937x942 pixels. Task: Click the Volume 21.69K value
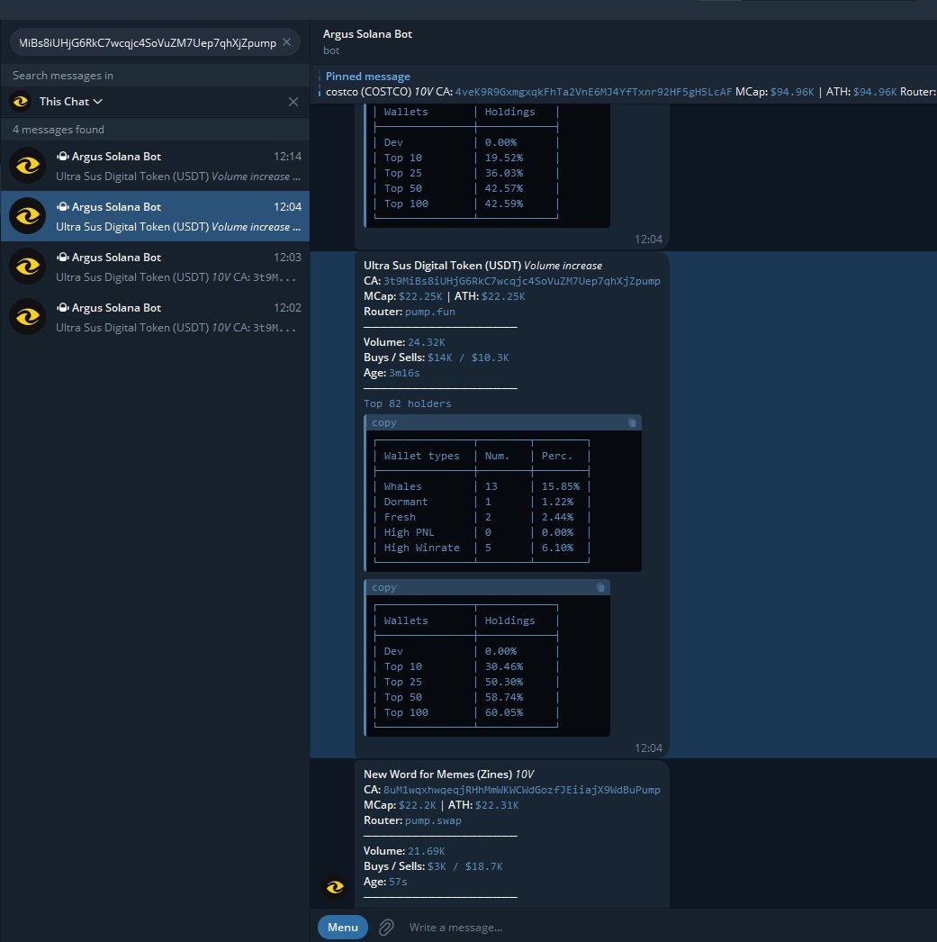tap(426, 851)
